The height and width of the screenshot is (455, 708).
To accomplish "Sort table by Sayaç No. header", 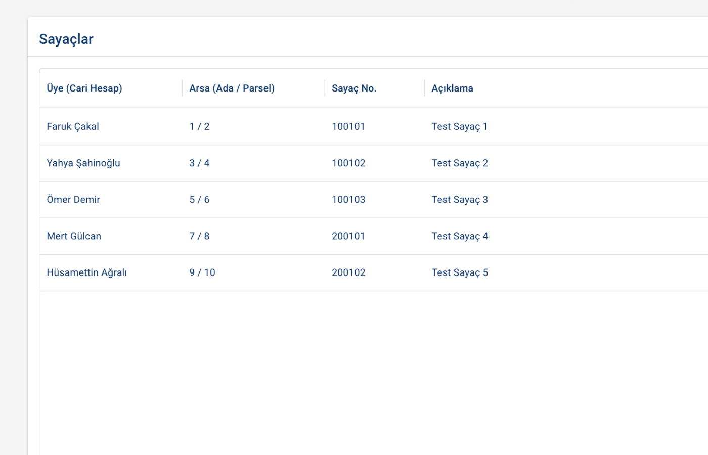I will (354, 88).
